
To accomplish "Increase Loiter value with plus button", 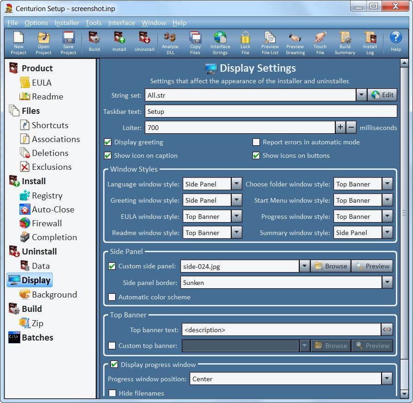I will point(340,127).
